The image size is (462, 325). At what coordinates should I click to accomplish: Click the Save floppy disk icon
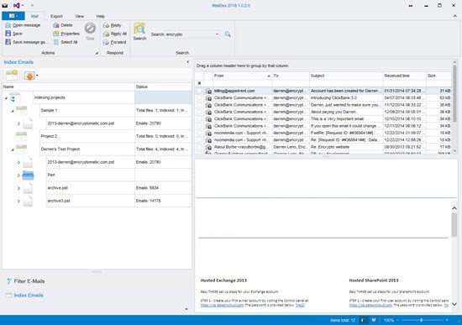pyautogui.click(x=8, y=34)
